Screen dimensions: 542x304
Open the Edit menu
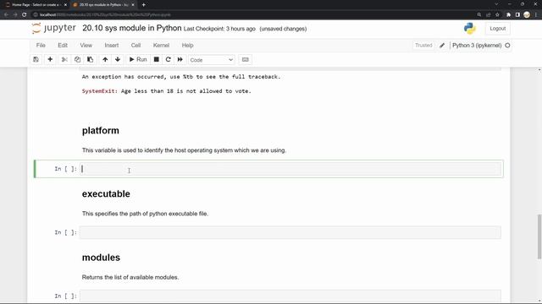pyautogui.click(x=63, y=45)
